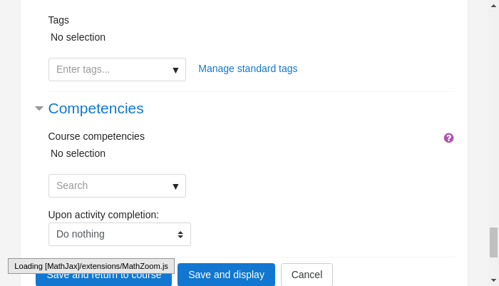Open the competencies Search dropdown arrow
The width and height of the screenshot is (499, 286).
[x=175, y=186]
